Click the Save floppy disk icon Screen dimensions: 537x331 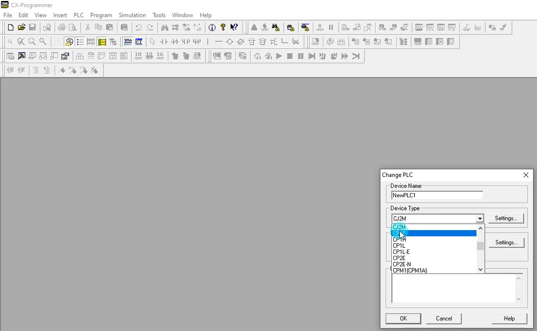coord(33,27)
